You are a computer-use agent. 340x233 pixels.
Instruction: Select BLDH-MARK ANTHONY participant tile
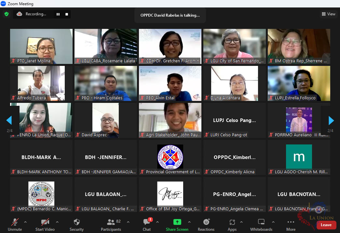[x=41, y=157]
